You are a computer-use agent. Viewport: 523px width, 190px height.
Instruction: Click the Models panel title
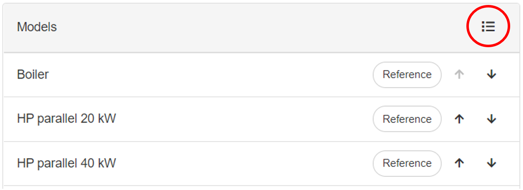click(37, 27)
